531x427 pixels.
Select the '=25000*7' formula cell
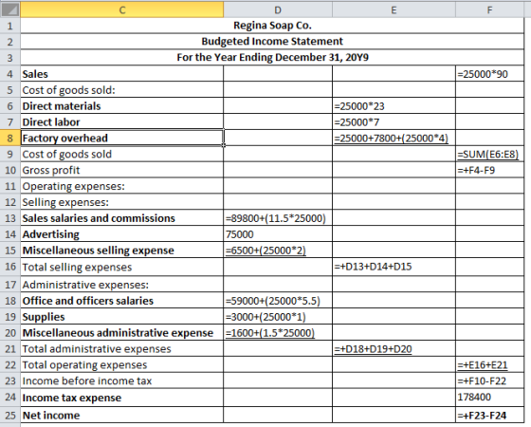point(394,121)
